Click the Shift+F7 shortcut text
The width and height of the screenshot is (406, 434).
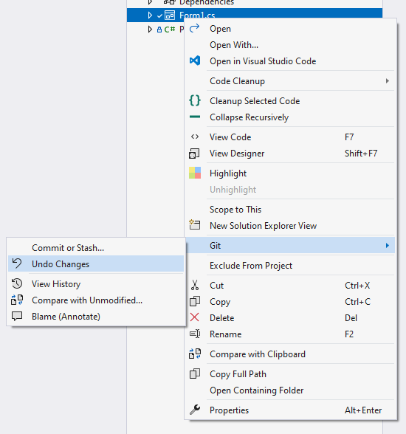point(361,154)
